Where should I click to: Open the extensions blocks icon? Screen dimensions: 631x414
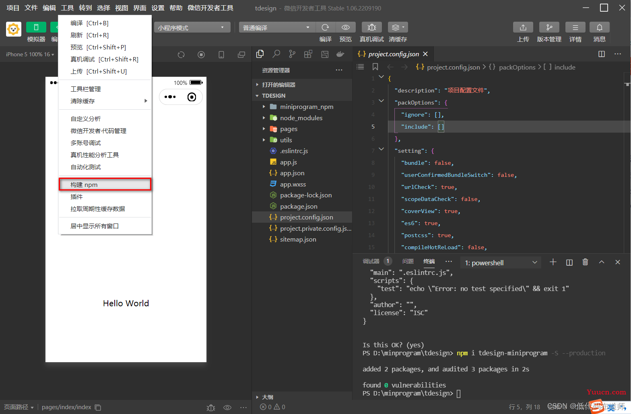tap(308, 54)
